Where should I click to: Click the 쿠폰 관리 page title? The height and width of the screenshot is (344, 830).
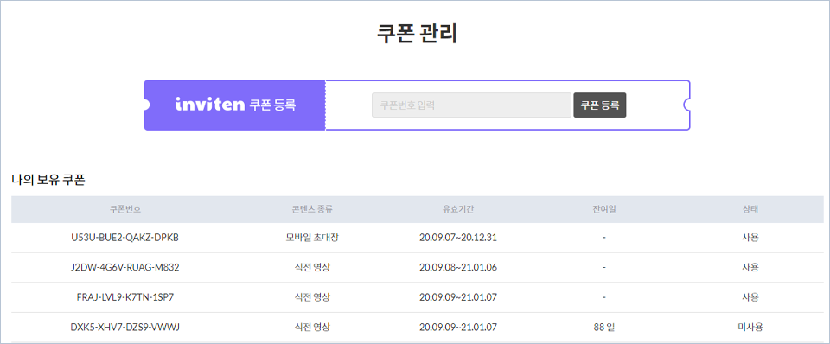(417, 33)
